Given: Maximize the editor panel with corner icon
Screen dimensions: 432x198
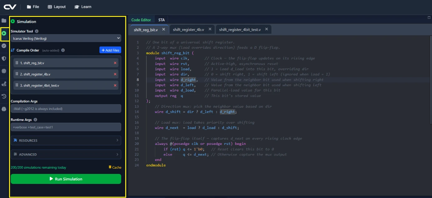Looking at the screenshot, I should [429, 17].
